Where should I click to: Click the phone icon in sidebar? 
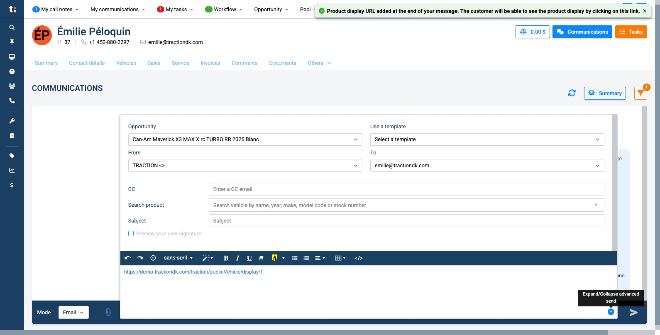[12, 100]
